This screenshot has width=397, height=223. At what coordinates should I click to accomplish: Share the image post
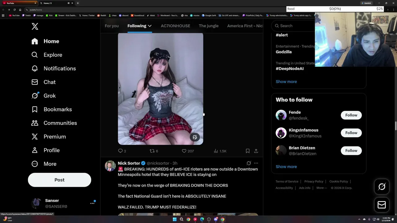[x=256, y=151]
